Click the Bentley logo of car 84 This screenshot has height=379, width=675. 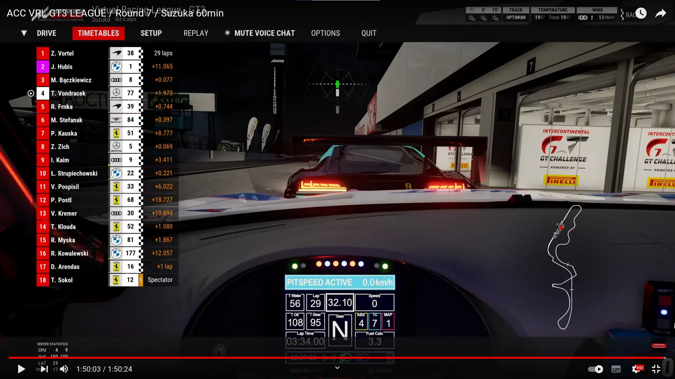click(116, 120)
